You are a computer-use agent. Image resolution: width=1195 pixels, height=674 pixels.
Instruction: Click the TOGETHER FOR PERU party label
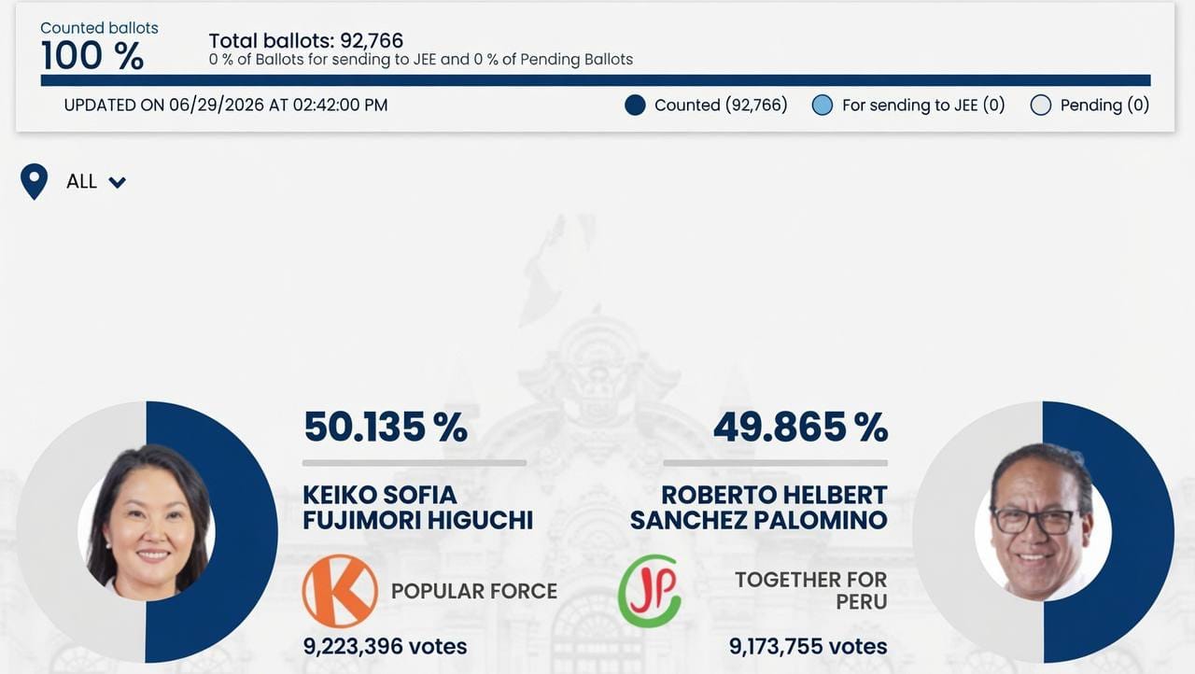[x=811, y=590]
